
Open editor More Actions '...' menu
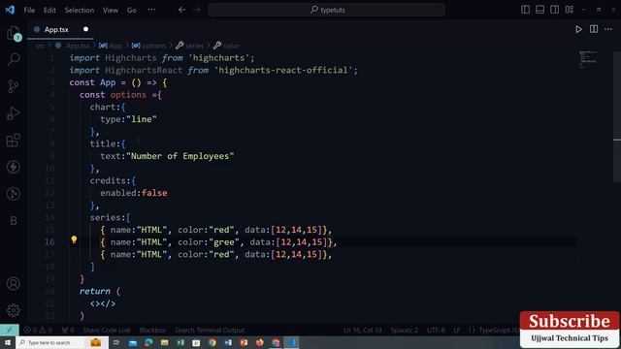click(x=608, y=29)
